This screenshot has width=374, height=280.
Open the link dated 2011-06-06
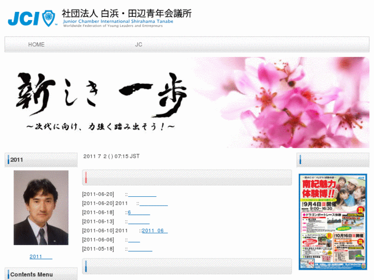134,239
